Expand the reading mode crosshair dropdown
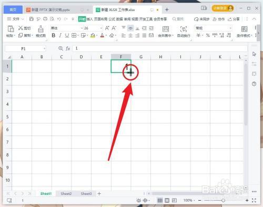This screenshot has width=263, height=207. (x=149, y=200)
